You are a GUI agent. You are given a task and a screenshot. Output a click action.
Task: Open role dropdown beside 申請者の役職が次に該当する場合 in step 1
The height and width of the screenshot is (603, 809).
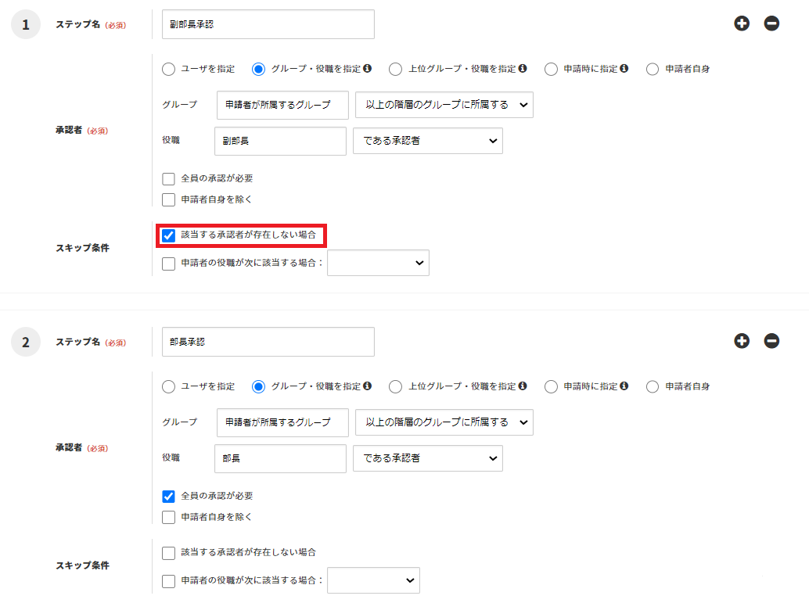(378, 263)
